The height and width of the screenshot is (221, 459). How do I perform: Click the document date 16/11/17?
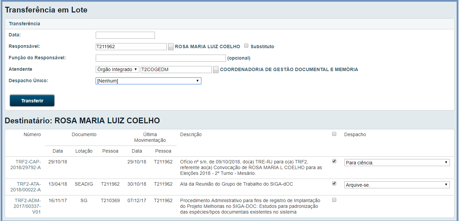(x=58, y=200)
